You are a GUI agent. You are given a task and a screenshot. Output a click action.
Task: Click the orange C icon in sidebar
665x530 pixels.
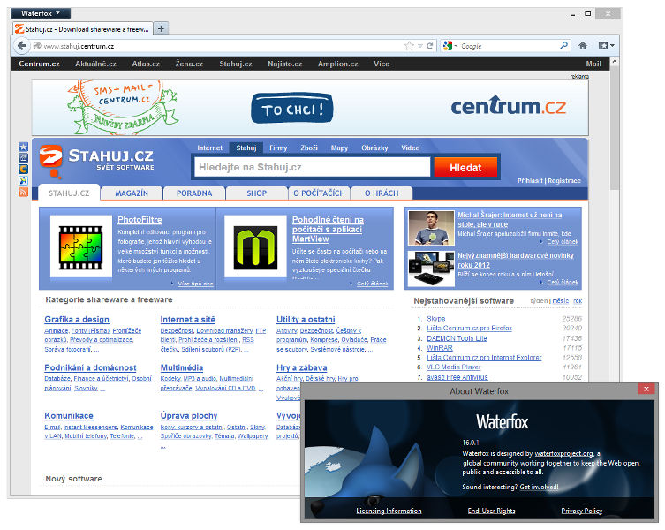(x=23, y=169)
